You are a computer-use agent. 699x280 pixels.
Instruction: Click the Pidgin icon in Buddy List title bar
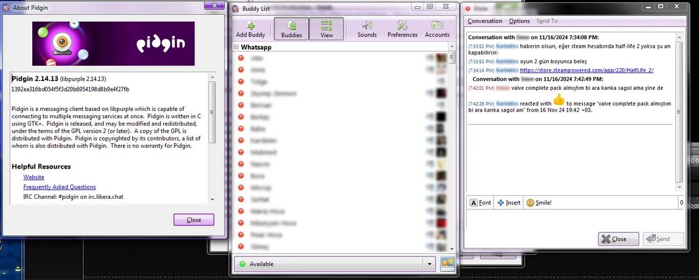pos(235,7)
